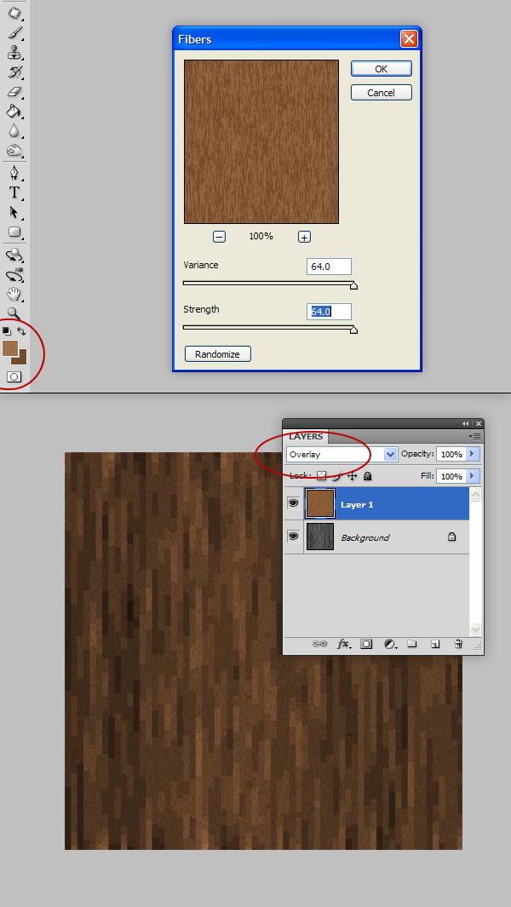
Task: Toggle lock transparent pixels
Action: click(x=322, y=476)
